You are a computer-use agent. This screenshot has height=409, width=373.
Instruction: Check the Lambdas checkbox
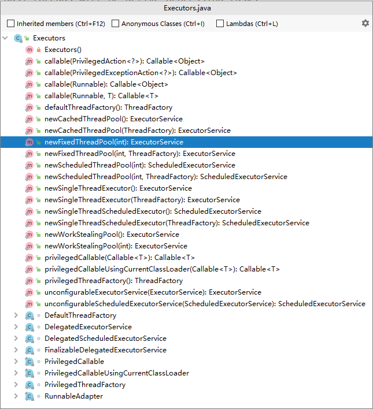point(220,24)
